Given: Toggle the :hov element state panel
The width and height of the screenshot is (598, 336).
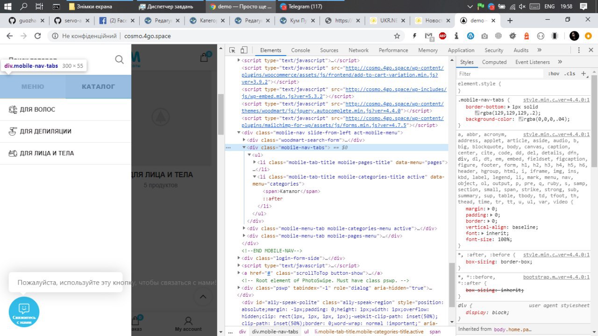Looking at the screenshot, I should pos(554,74).
